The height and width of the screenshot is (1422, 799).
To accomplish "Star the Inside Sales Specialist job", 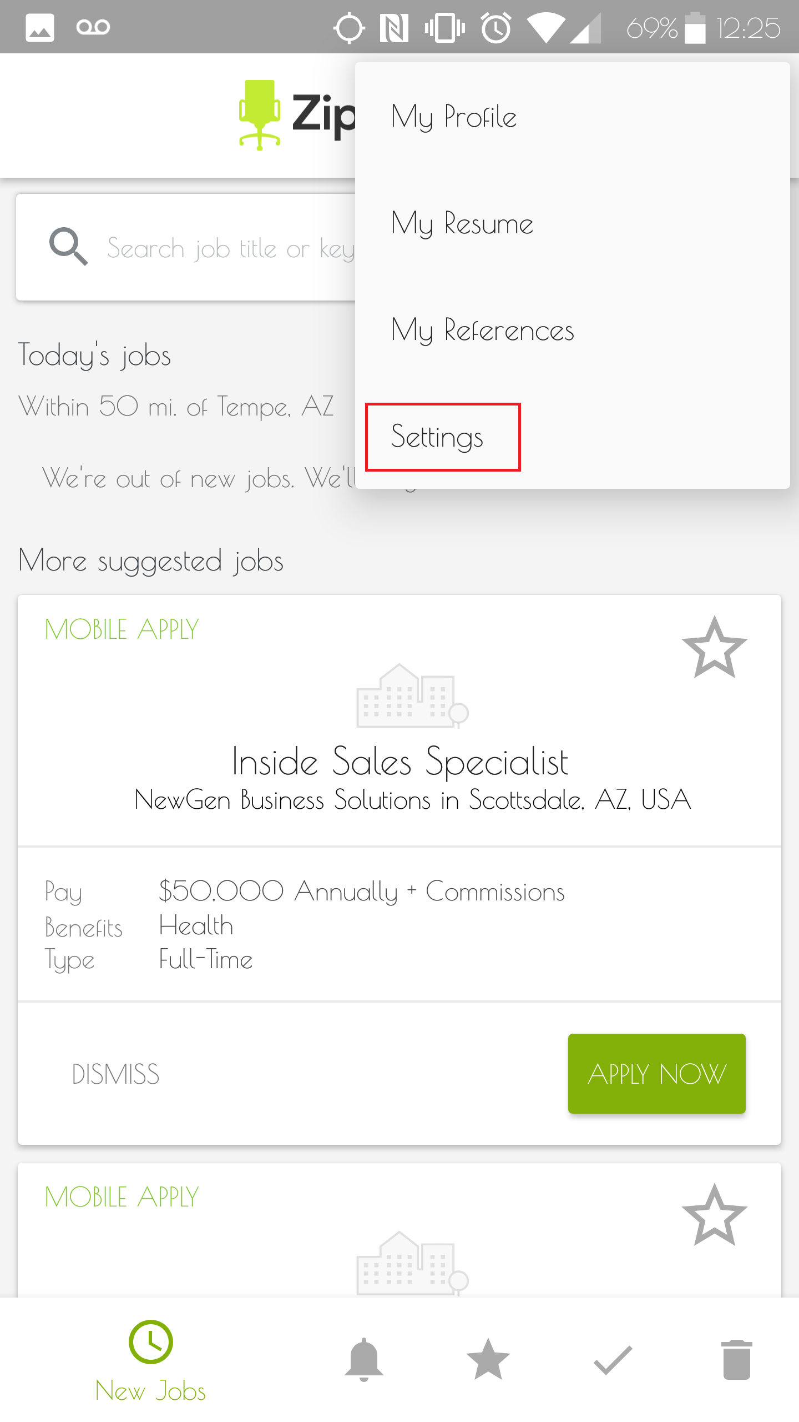I will pyautogui.click(x=715, y=650).
